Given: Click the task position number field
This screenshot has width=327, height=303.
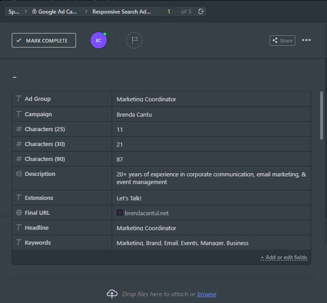Looking at the screenshot, I should click(169, 11).
